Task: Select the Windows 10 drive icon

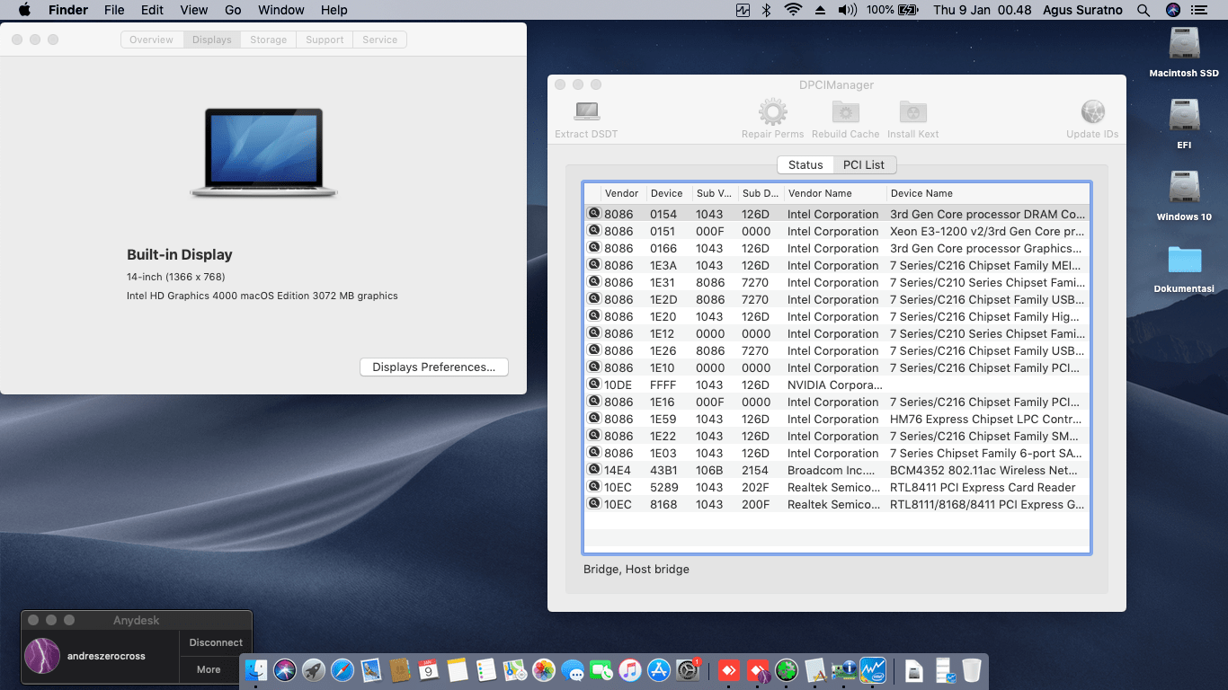Action: pyautogui.click(x=1184, y=188)
